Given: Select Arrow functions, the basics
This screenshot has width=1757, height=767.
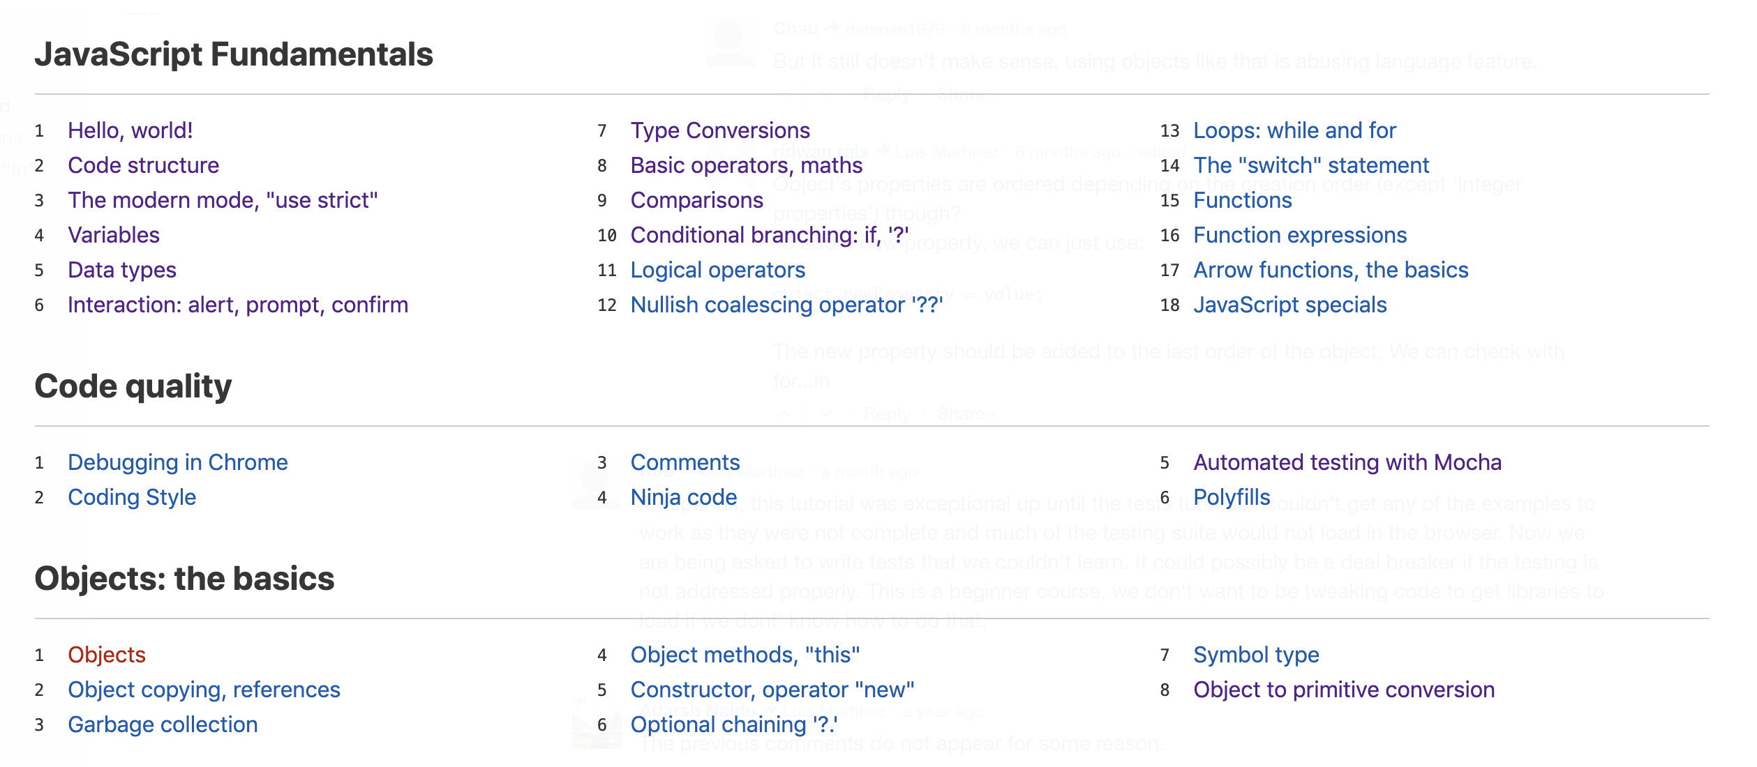Looking at the screenshot, I should 1331,270.
